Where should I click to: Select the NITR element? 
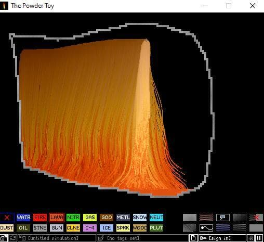(73, 218)
